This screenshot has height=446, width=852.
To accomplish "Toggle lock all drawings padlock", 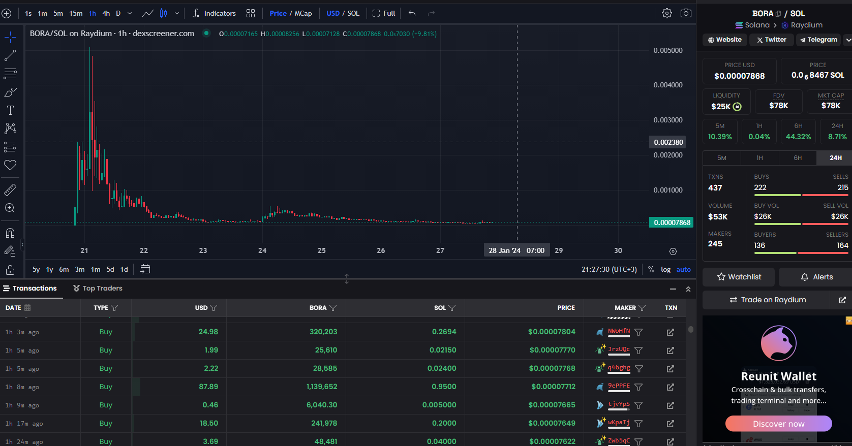I will (x=10, y=269).
